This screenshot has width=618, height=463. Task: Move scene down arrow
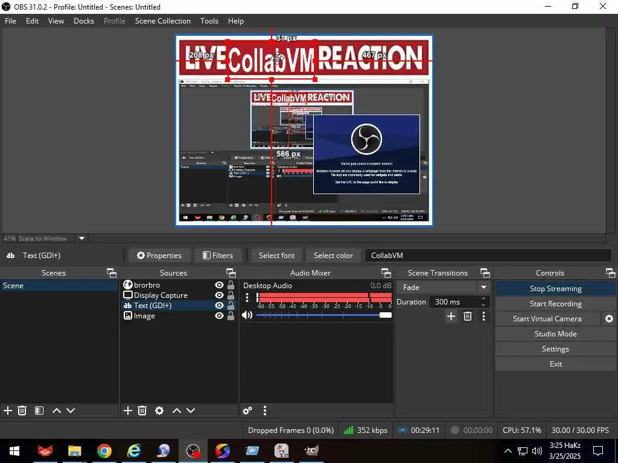coord(71,411)
